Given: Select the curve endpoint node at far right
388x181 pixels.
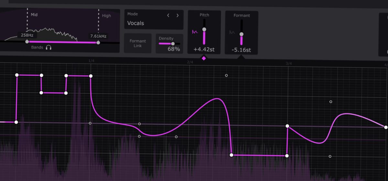Looking at the screenshot, I should (385, 127).
